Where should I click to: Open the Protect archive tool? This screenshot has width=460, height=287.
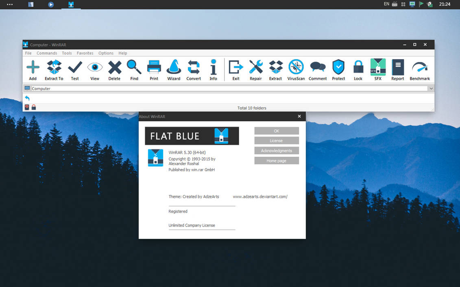click(338, 69)
